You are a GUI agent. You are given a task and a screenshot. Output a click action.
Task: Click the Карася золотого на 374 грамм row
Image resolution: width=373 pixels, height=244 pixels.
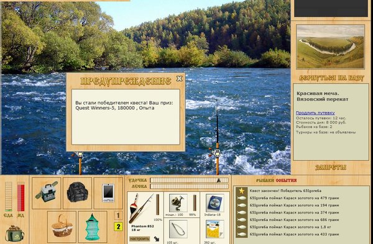pyautogui.click(x=294, y=212)
